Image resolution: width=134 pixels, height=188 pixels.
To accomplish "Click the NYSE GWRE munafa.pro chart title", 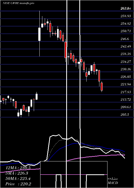I will click(x=18, y=3).
